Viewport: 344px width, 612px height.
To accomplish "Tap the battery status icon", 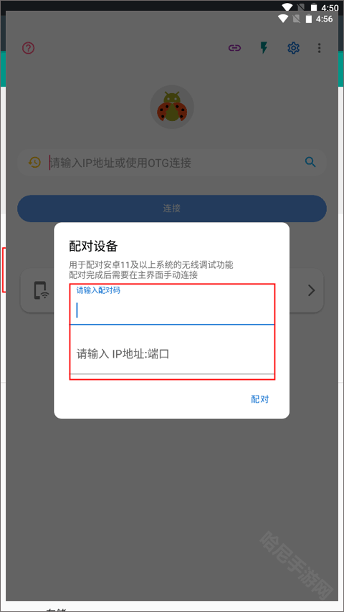I will point(309,19).
